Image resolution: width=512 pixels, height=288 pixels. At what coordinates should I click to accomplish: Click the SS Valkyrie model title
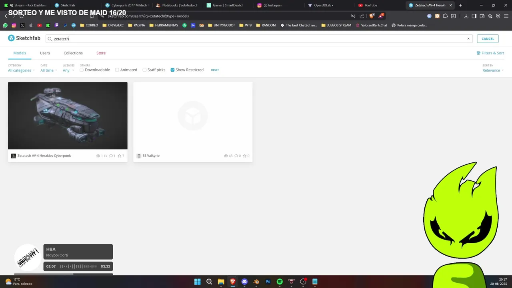pyautogui.click(x=151, y=156)
